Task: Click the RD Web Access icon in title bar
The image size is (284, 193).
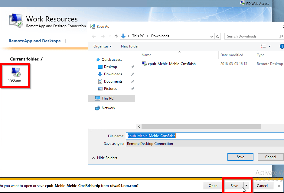Action: click(242, 3)
